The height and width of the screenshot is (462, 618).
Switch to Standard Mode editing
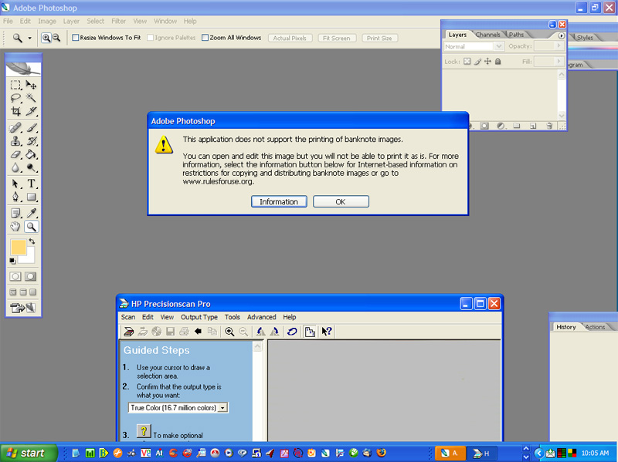click(15, 276)
